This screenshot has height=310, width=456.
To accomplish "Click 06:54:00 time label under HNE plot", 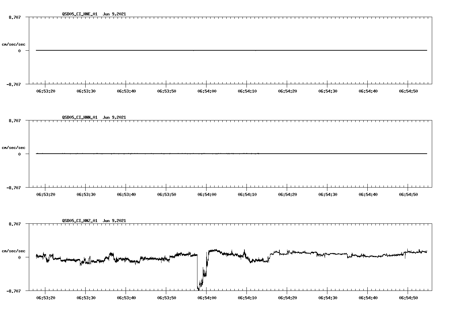I will pyautogui.click(x=207, y=91).
